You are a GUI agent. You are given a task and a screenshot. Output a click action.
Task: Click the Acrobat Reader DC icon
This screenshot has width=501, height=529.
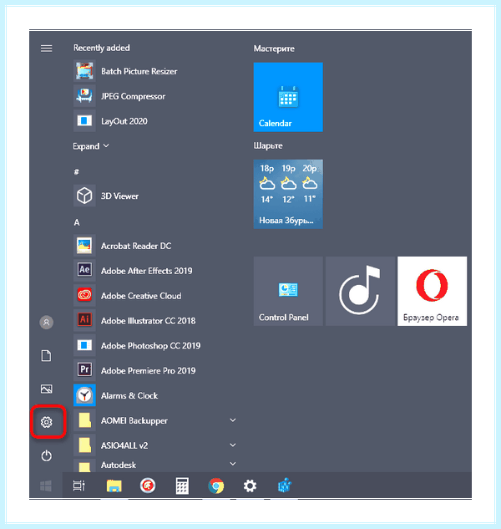pyautogui.click(x=84, y=246)
